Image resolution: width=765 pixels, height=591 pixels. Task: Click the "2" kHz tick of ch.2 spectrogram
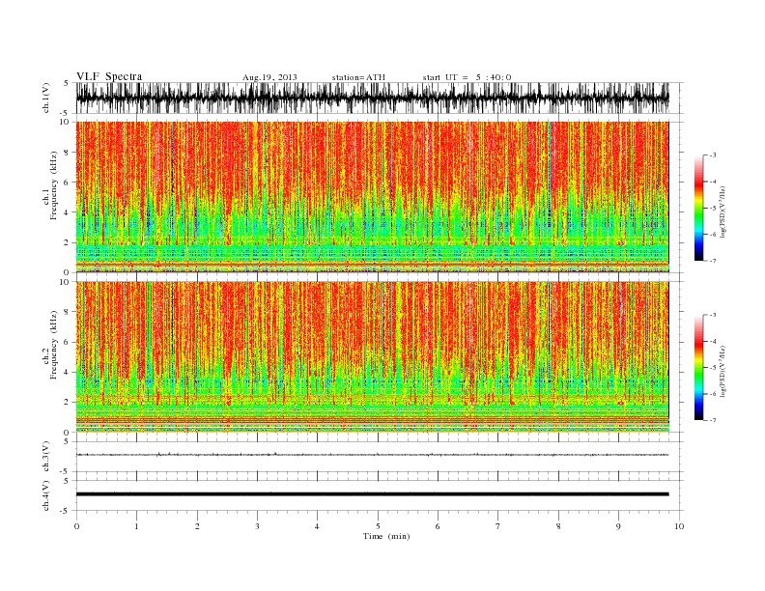pos(67,403)
